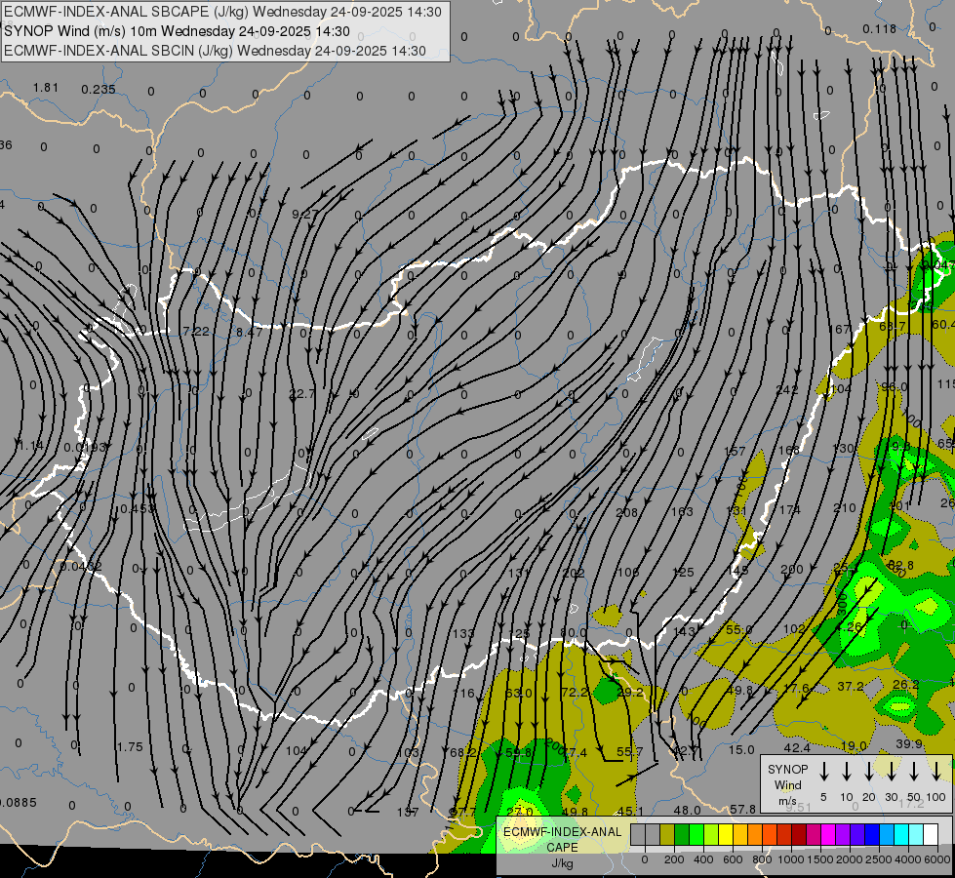Image resolution: width=955 pixels, height=878 pixels.
Task: Click the 100 m/s wind arrow in the SYNOP legend
Action: tap(936, 772)
